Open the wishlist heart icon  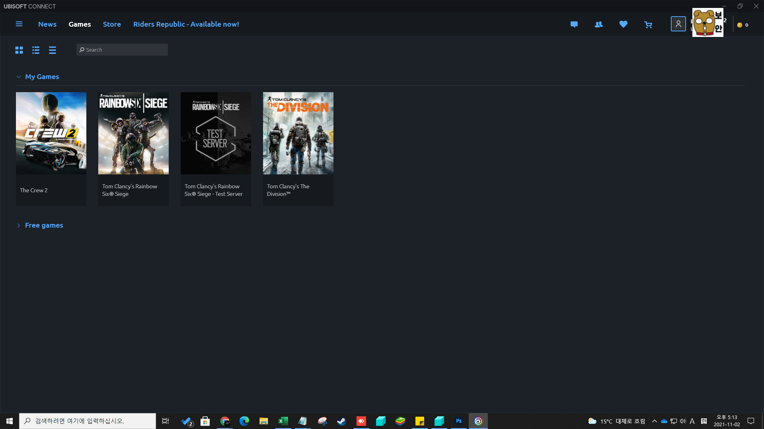pyautogui.click(x=624, y=24)
